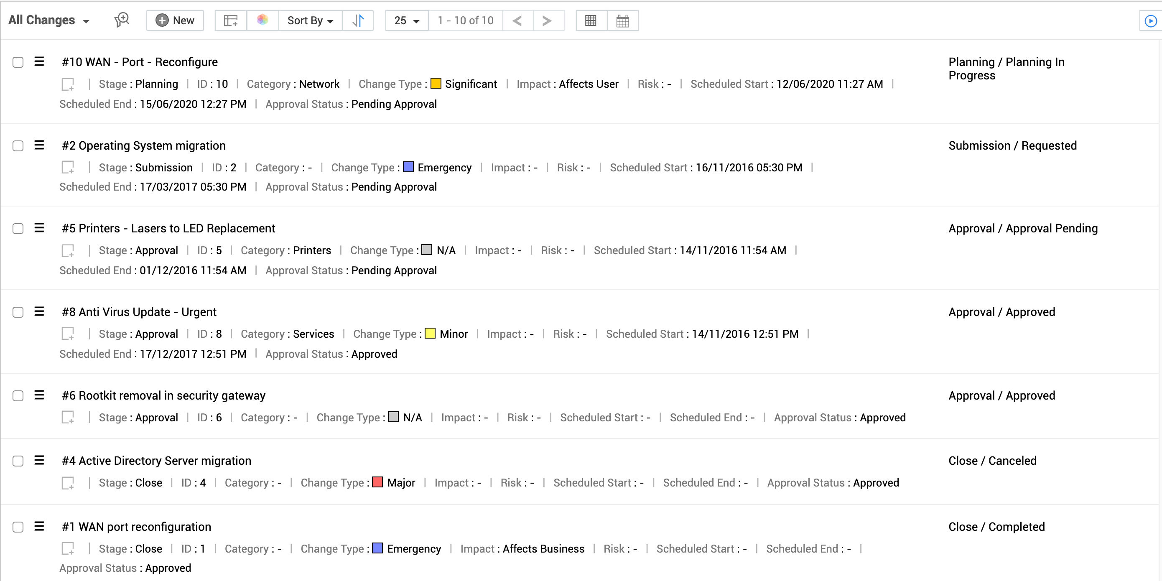
Task: Click Approval / Approval Pending status text
Action: (x=1023, y=228)
